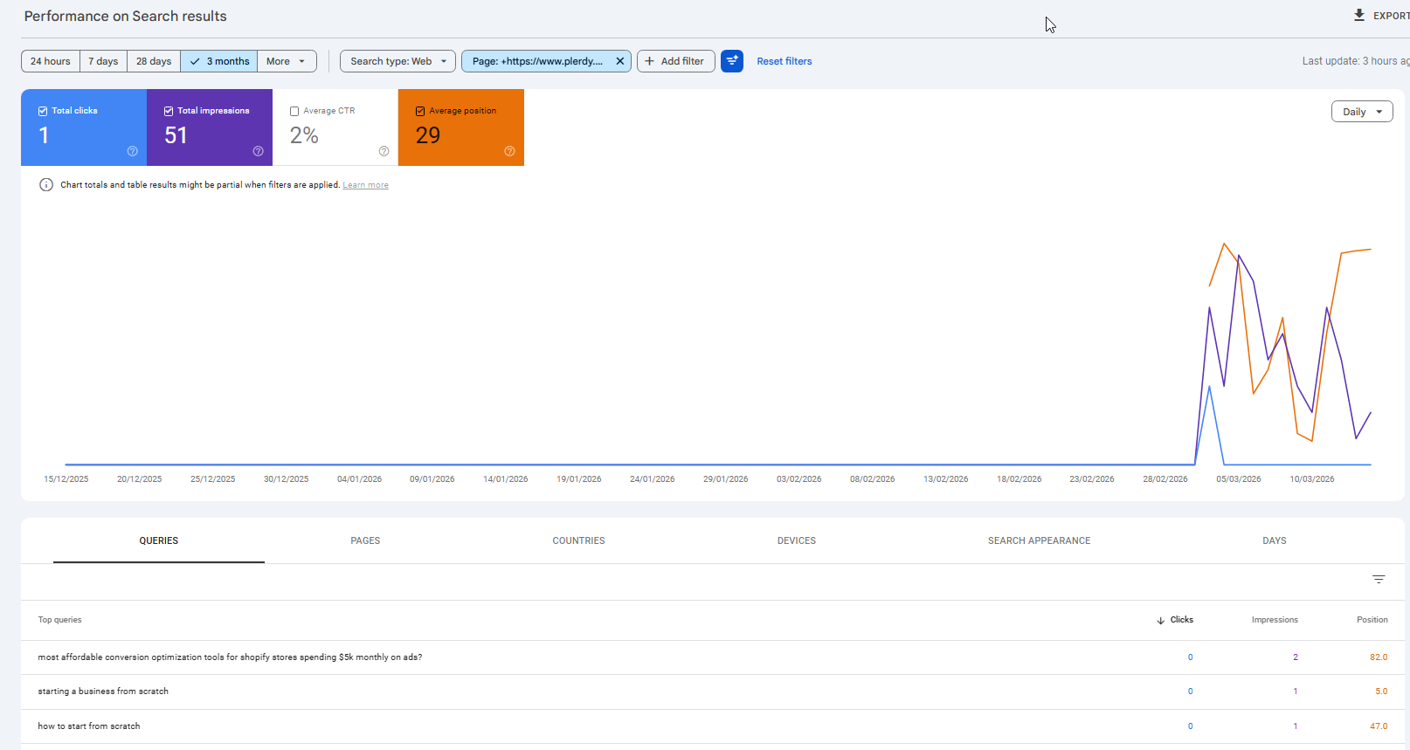Toggle the Average position checkbox
1410x750 pixels.
tap(420, 111)
